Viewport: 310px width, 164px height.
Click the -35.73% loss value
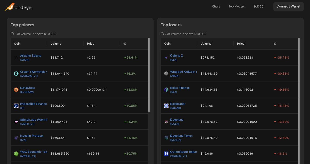(282, 58)
